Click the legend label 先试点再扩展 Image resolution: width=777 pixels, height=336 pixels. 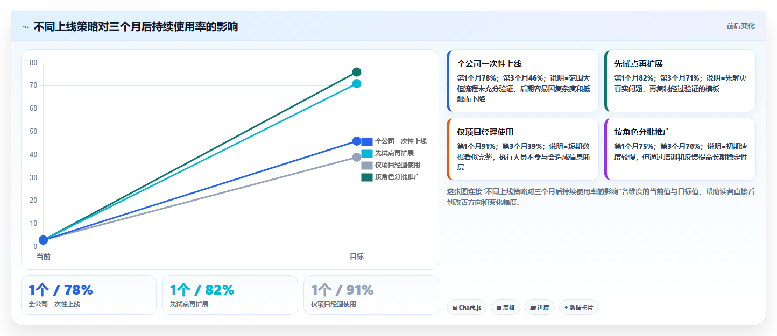click(394, 153)
